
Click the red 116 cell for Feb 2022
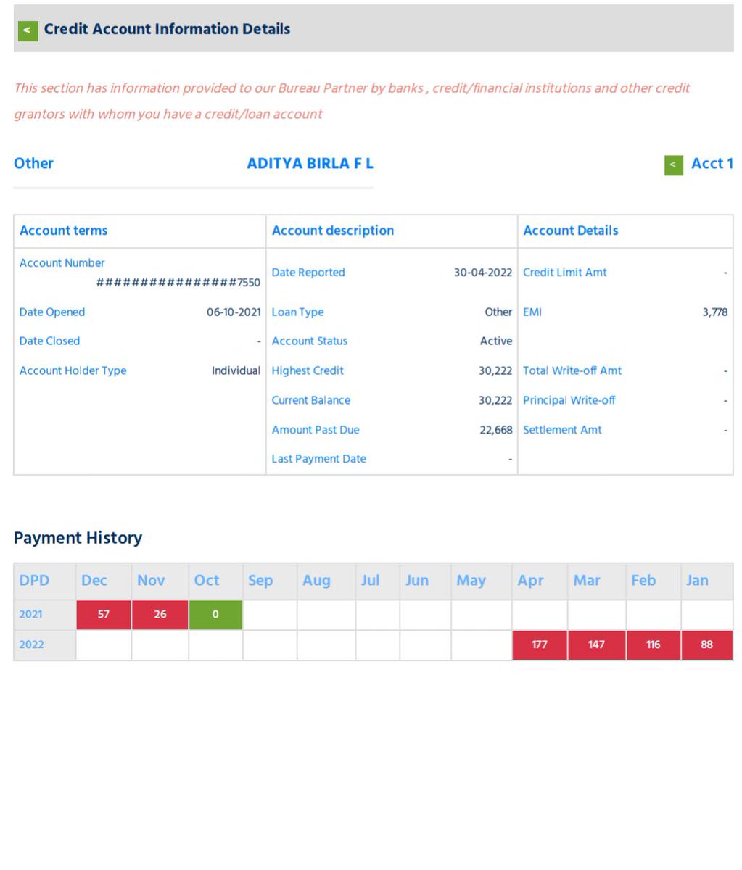click(654, 645)
